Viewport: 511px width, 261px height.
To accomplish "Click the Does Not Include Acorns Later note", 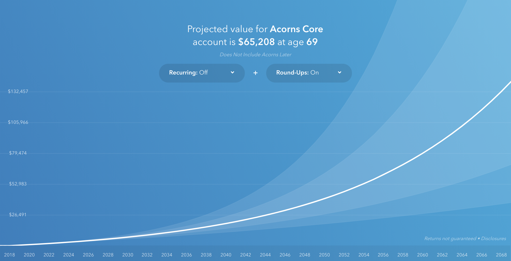I will point(255,54).
